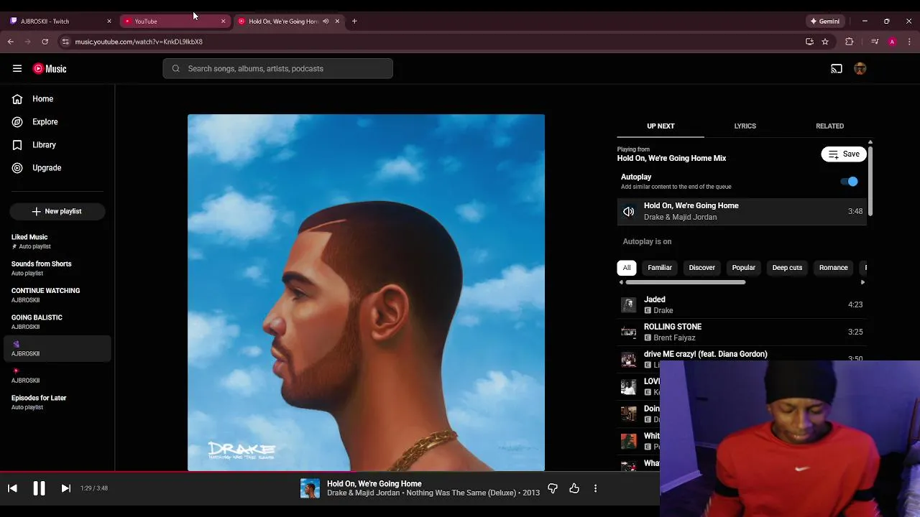
Task: Select the Familiar filter chip
Action: [x=660, y=268]
